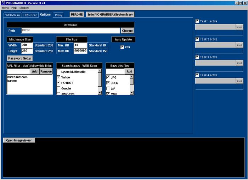The height and width of the screenshot is (180, 248).
Task: Click the Max. KB value field
Action: coord(80,51)
